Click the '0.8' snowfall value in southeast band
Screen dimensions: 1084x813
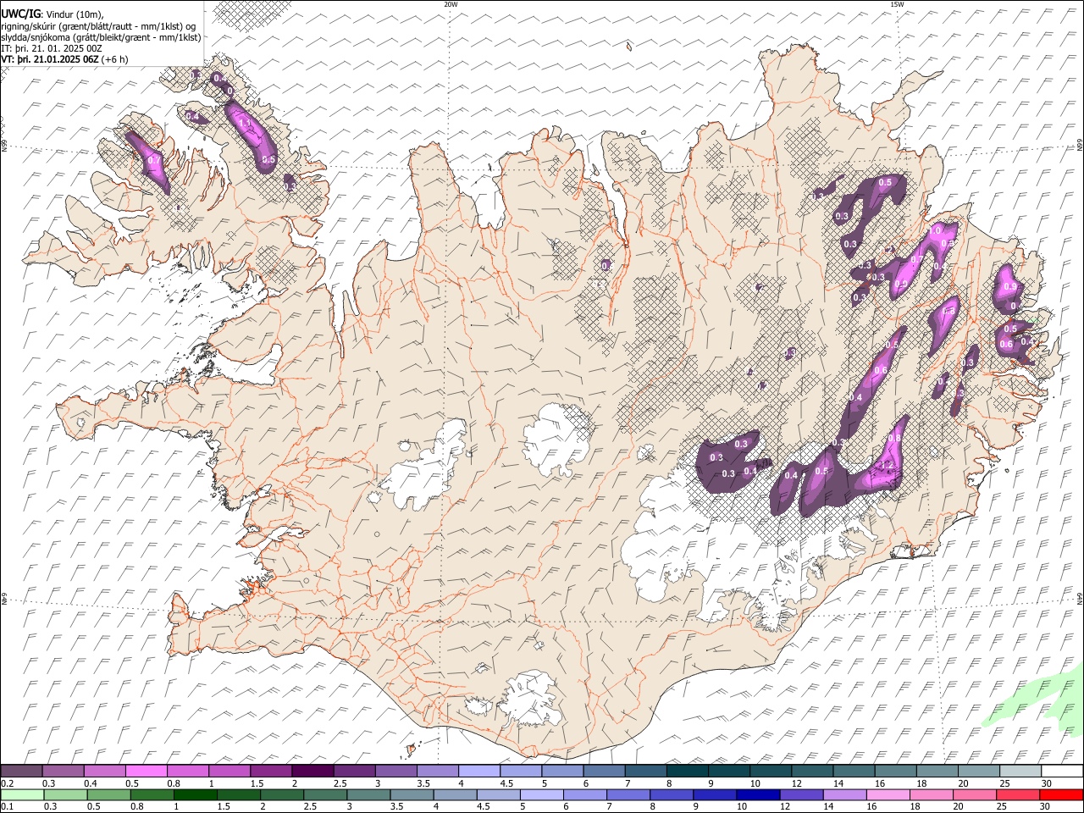(895, 439)
